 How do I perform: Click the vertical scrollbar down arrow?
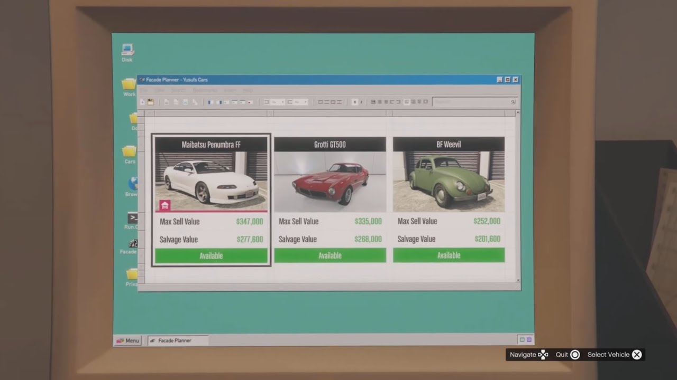518,281
